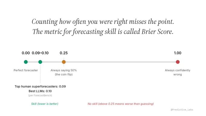Click the per ForecastBench note
The height and width of the screenshot is (116, 206).
click(40, 95)
